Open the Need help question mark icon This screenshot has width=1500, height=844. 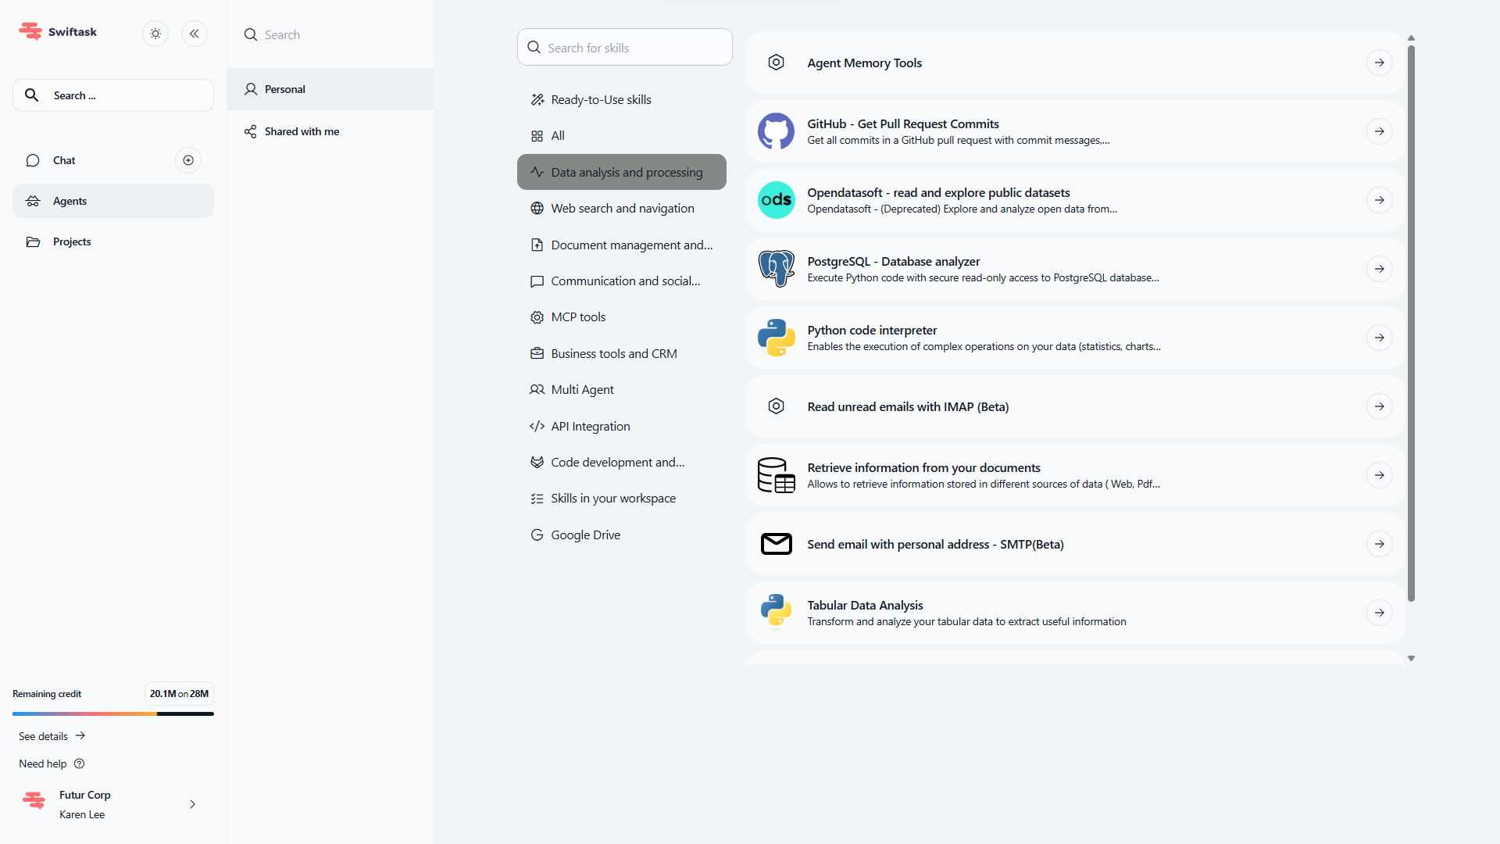click(79, 764)
